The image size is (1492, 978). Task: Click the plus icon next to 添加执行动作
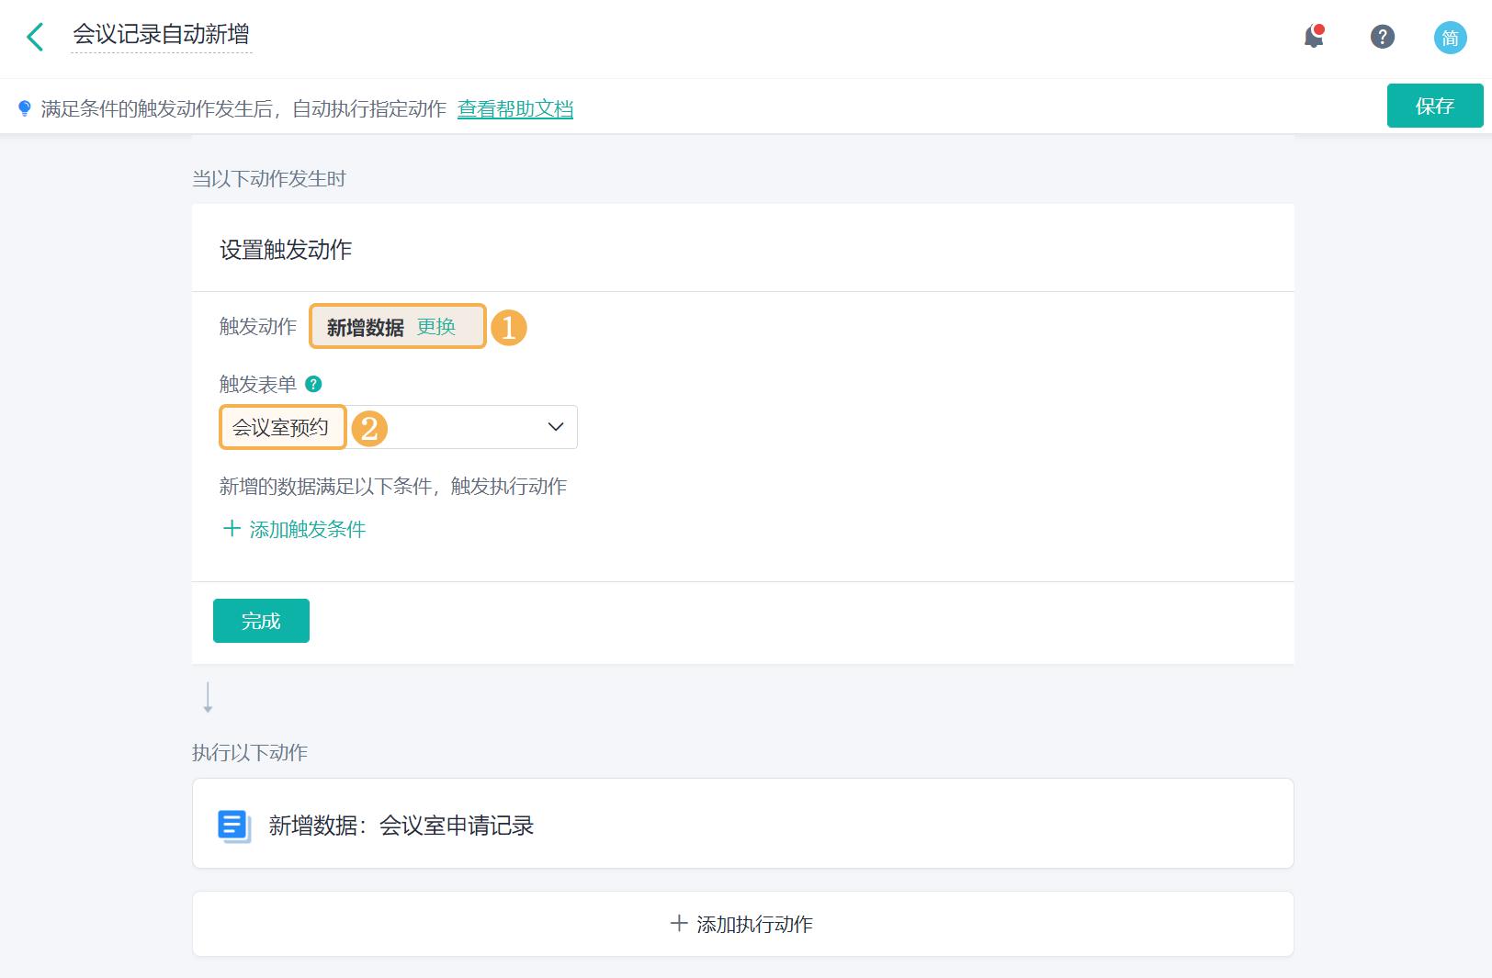click(680, 924)
